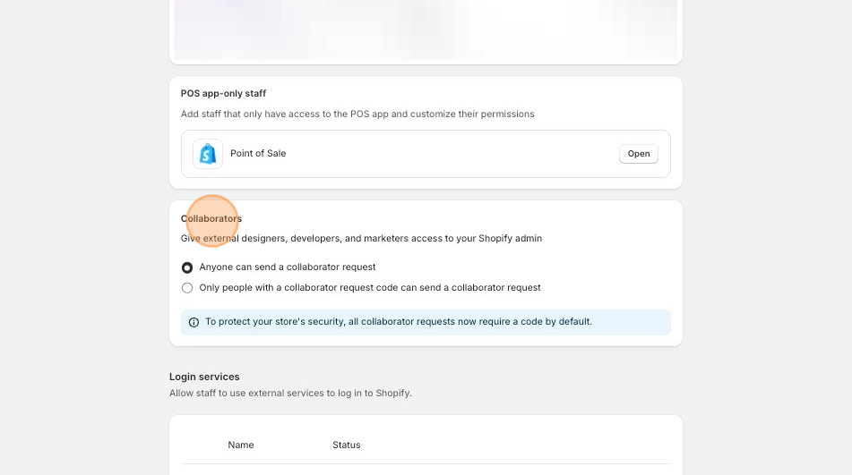Click the "Only people with a collaborator request code" label text
The image size is (852, 475).
369,288
